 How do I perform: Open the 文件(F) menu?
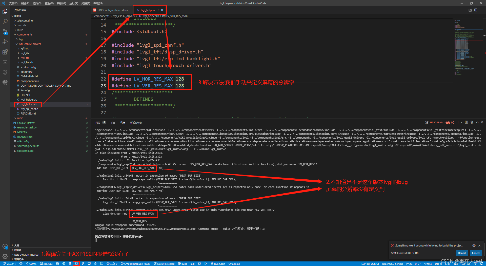[x=13, y=3]
